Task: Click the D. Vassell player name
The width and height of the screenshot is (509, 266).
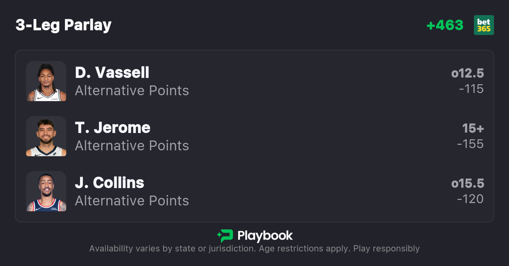Action: (112, 73)
